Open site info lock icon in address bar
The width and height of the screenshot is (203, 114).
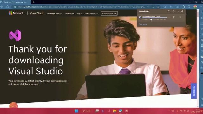15,7
